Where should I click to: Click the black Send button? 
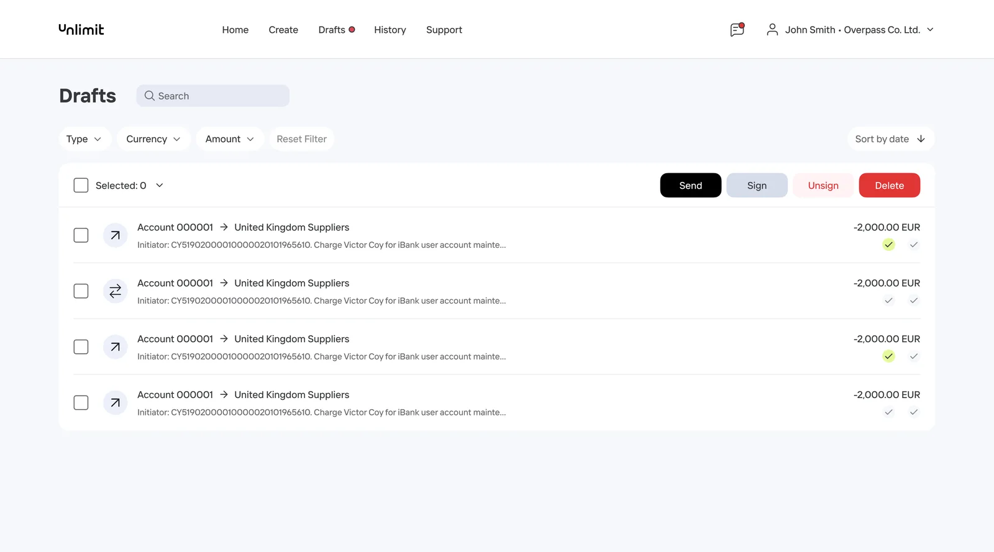[x=691, y=185]
